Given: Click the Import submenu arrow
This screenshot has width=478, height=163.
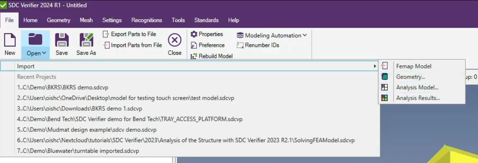Looking at the screenshot, I should click(375, 66).
